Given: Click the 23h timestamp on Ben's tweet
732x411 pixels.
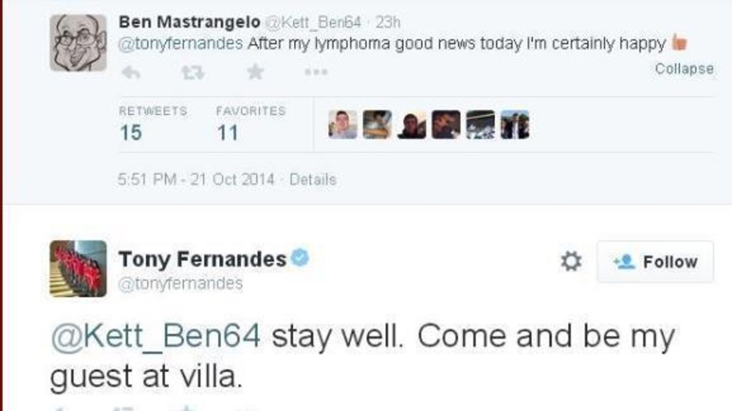Looking at the screenshot, I should (388, 23).
